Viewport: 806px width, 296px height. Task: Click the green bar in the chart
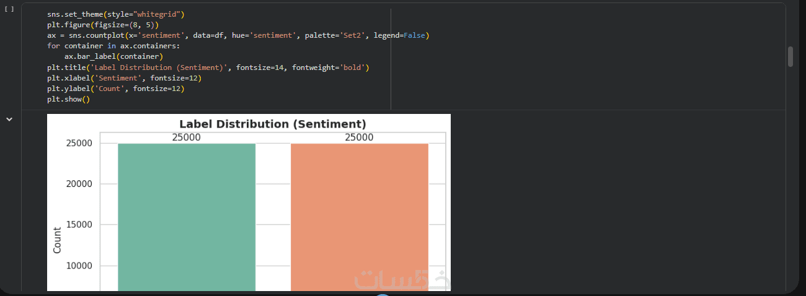(186, 217)
